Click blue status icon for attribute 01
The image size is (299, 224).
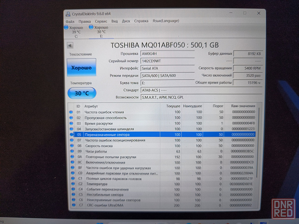point(71,112)
